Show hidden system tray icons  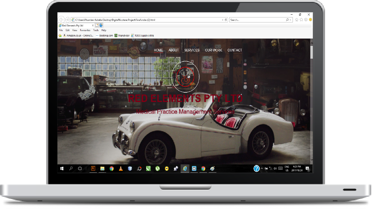point(262,168)
